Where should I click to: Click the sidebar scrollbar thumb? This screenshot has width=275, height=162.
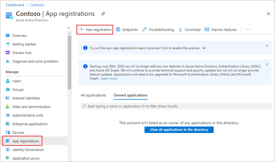point(69,62)
